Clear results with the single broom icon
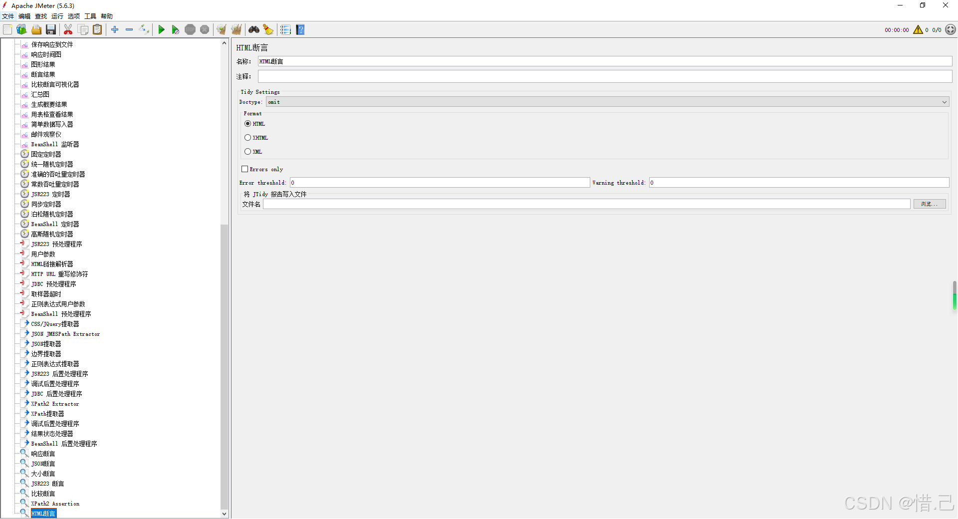This screenshot has width=958, height=519. tap(222, 30)
